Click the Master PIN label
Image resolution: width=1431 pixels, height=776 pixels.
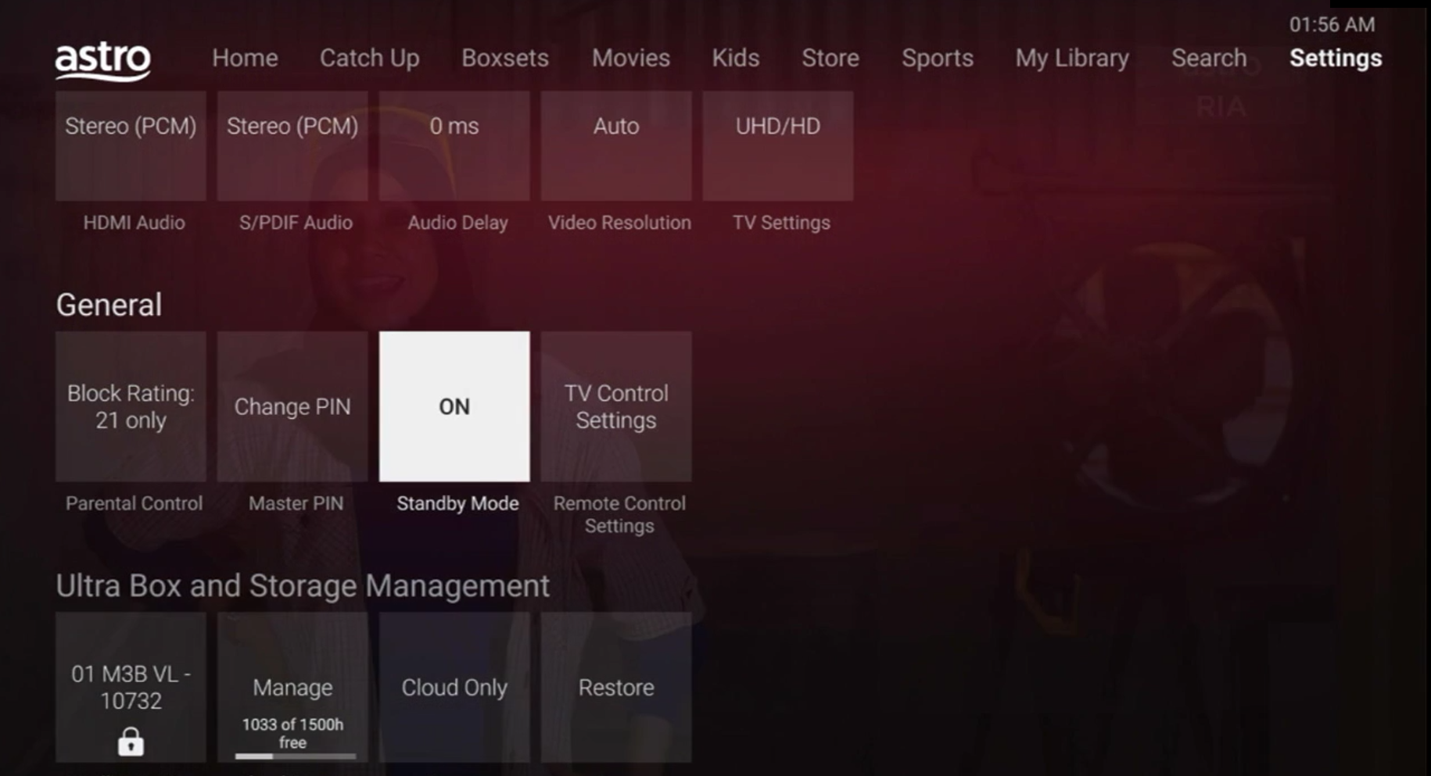coord(296,503)
